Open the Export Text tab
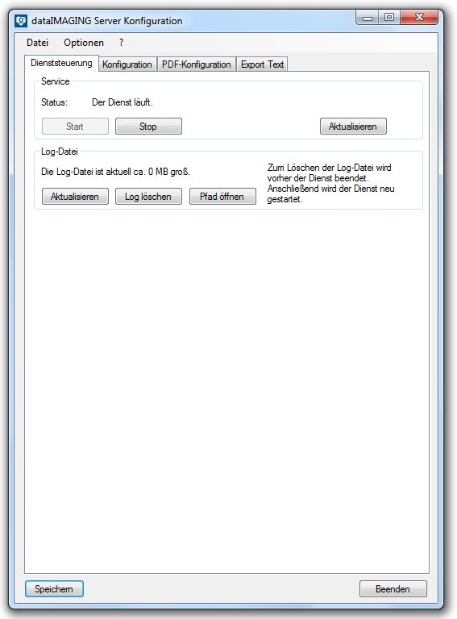The height and width of the screenshot is (619, 457). [x=262, y=64]
